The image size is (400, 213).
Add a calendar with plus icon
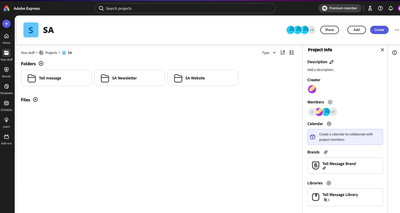point(329,124)
